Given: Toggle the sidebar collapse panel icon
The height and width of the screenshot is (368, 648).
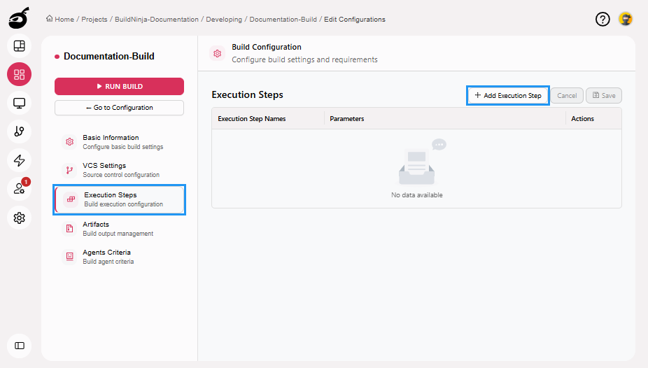Looking at the screenshot, I should coord(20,346).
